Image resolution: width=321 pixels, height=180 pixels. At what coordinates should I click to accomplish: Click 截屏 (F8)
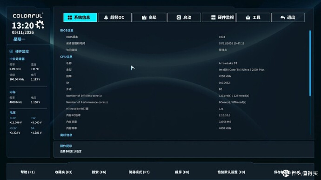(182, 172)
